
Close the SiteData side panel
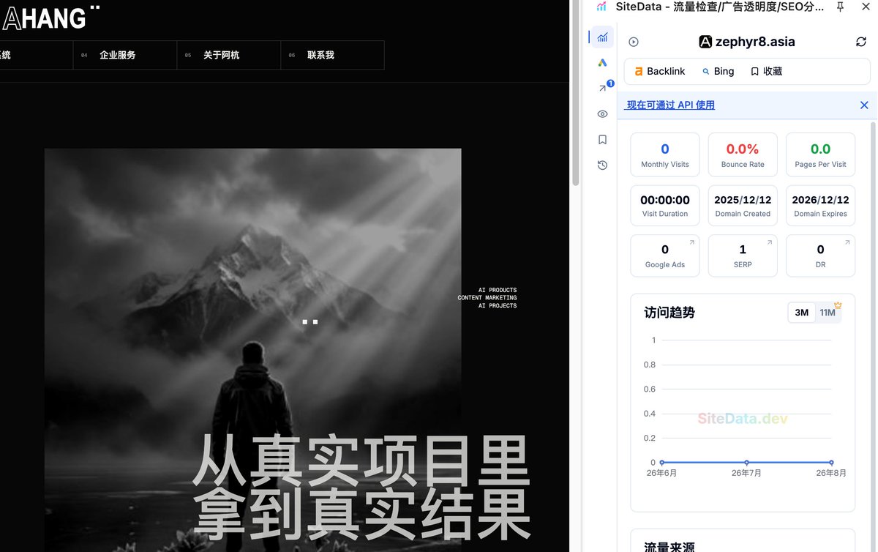(866, 7)
